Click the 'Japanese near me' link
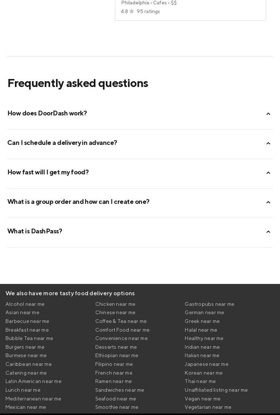 coord(207,364)
